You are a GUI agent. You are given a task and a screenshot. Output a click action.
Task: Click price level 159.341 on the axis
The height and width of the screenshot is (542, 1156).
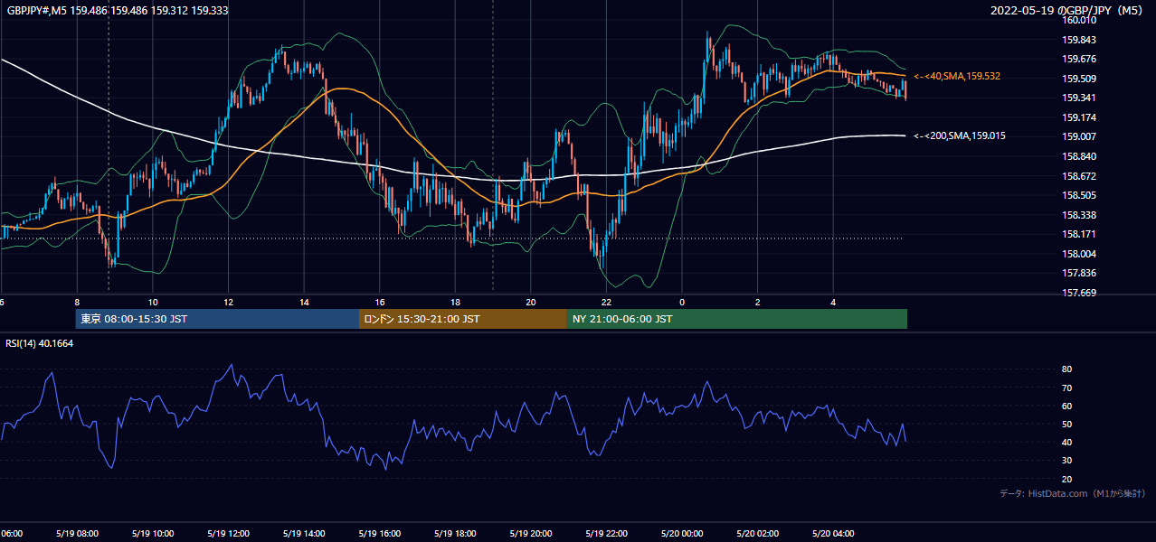[x=1080, y=98]
